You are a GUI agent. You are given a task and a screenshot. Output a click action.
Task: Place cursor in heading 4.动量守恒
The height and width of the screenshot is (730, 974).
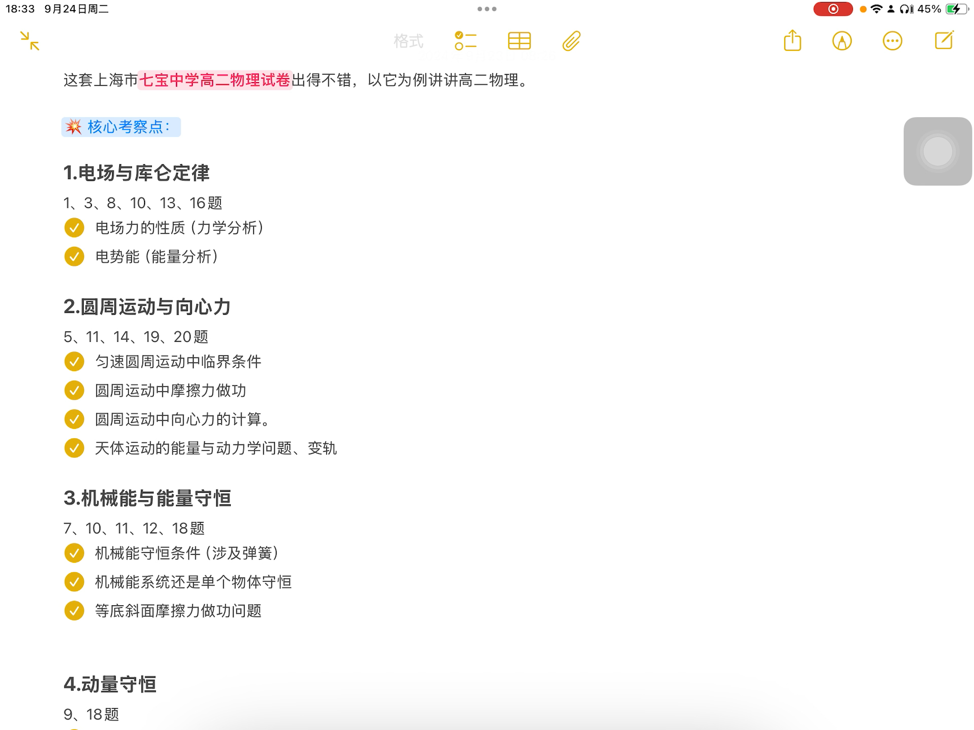[x=110, y=684]
